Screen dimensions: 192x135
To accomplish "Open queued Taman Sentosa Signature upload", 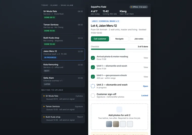I will click(63, 108).
